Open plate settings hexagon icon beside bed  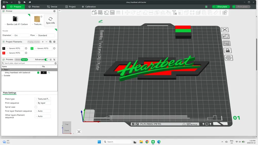coord(229,58)
